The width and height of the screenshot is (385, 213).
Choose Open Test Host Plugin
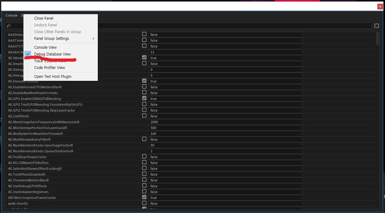(x=53, y=77)
